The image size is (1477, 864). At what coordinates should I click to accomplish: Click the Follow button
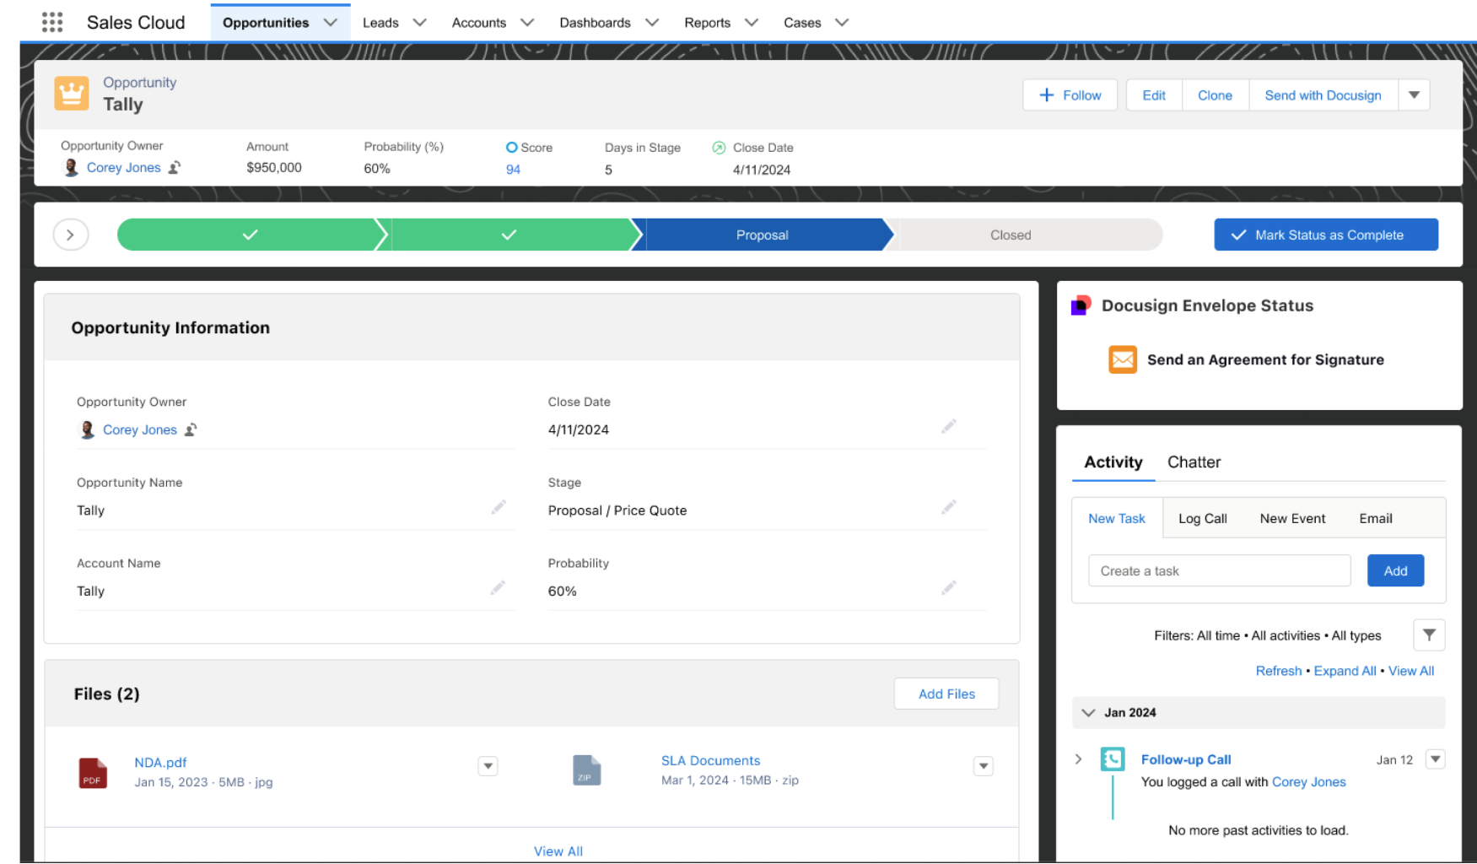point(1070,95)
